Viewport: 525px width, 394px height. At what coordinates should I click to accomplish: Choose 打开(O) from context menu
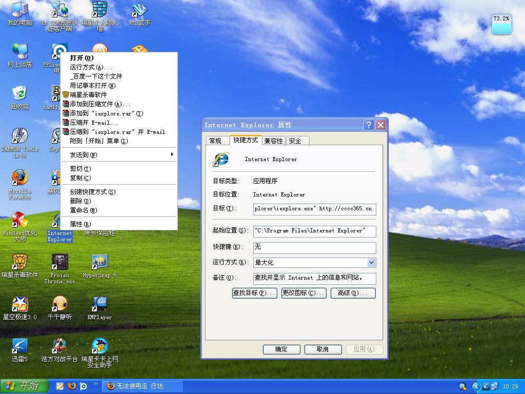(x=119, y=58)
